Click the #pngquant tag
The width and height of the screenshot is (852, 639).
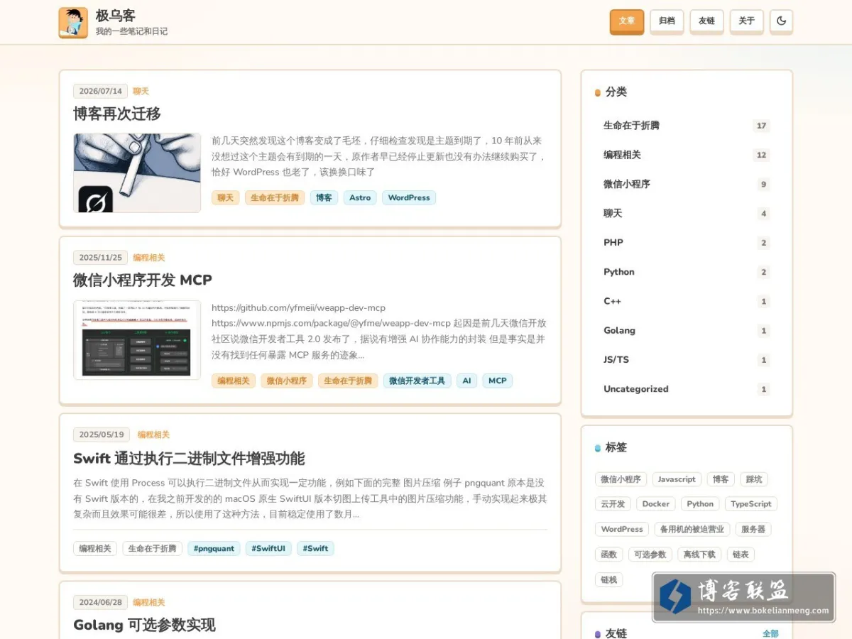(x=214, y=549)
